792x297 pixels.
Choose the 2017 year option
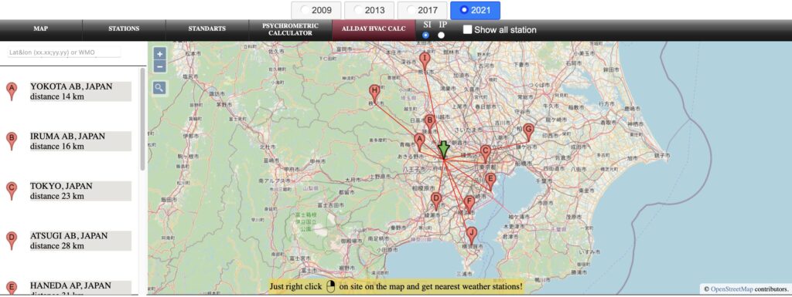click(422, 10)
